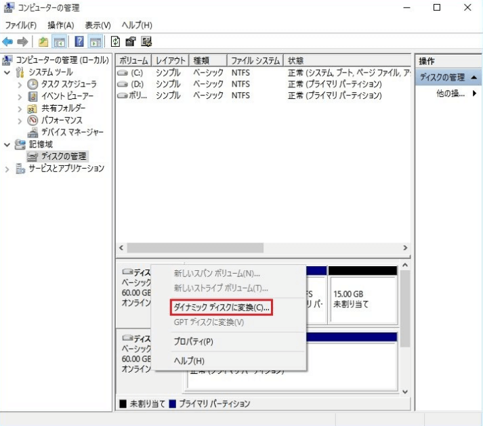The image size is (483, 426).
Task: Click the Refresh toolbar icon
Action: point(116,41)
